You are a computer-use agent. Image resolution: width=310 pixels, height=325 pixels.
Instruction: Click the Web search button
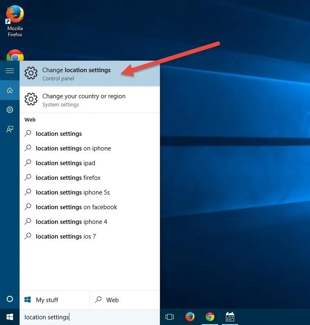pos(125,300)
